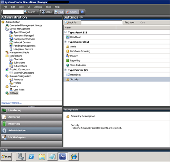This screenshot has height=162, width=170.
Task: Open the Help menu
Action: 57,7
